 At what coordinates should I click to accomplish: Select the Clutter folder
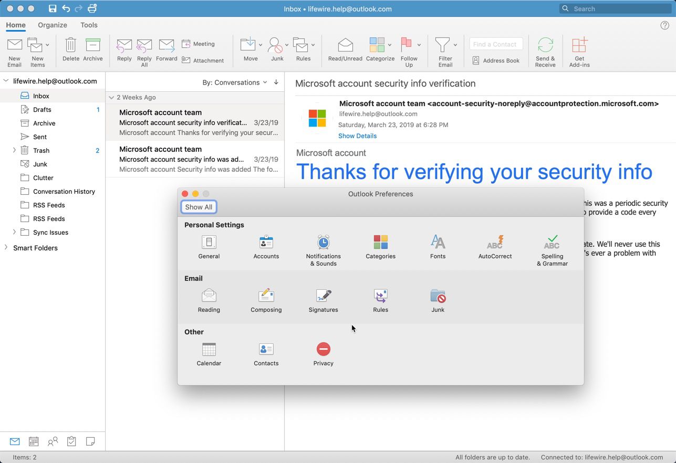click(53, 178)
